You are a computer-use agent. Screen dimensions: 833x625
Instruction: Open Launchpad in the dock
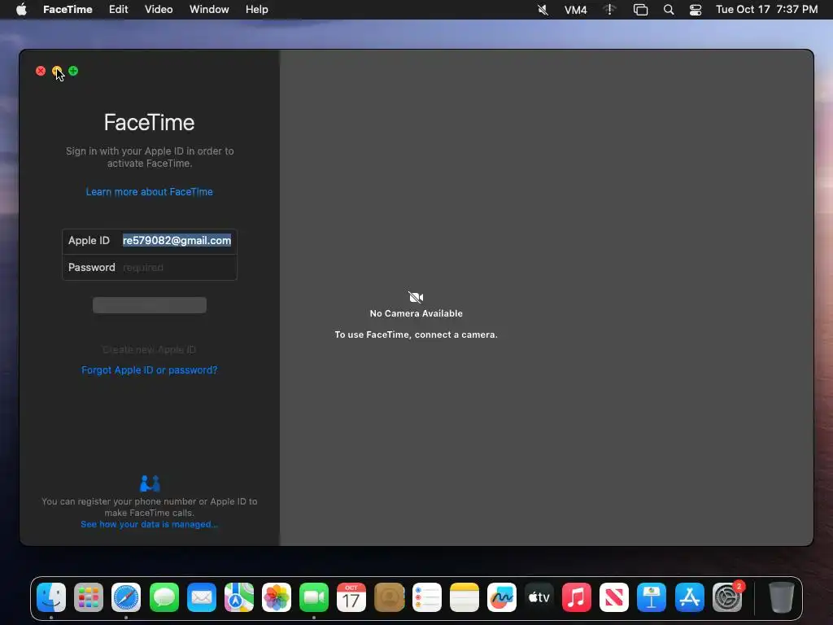[x=89, y=597]
